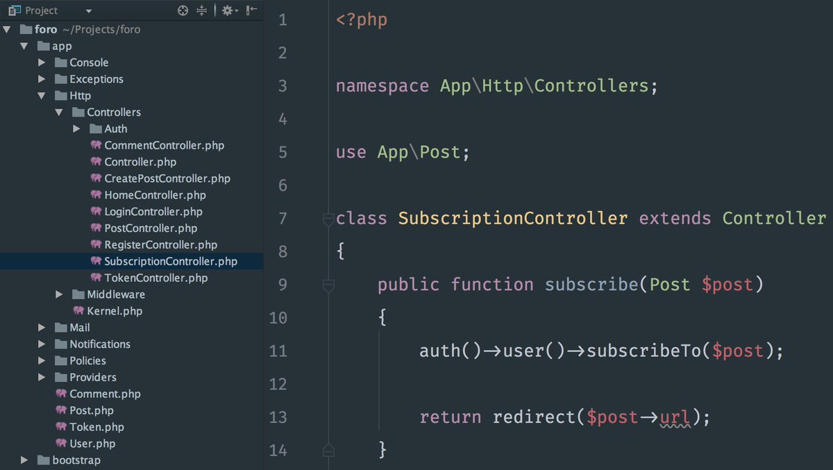Screen dimensions: 833x470
Task: Expand the Policies folder arrow
Action: [42, 361]
